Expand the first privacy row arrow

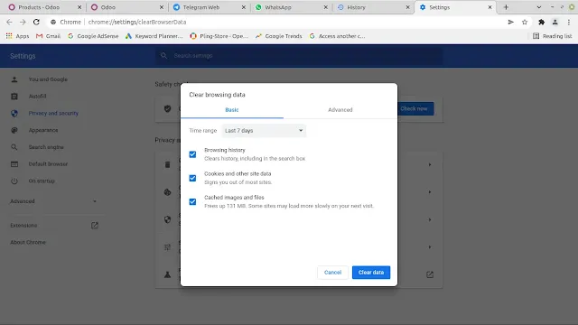coord(430,164)
